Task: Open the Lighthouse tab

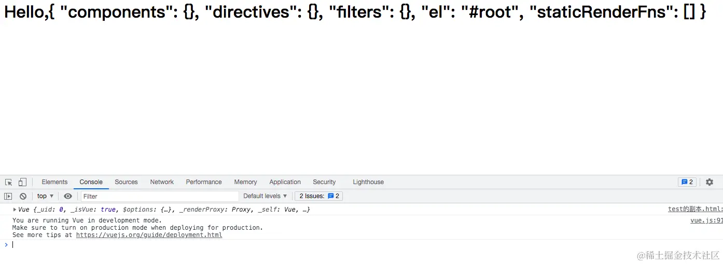Action: click(368, 182)
